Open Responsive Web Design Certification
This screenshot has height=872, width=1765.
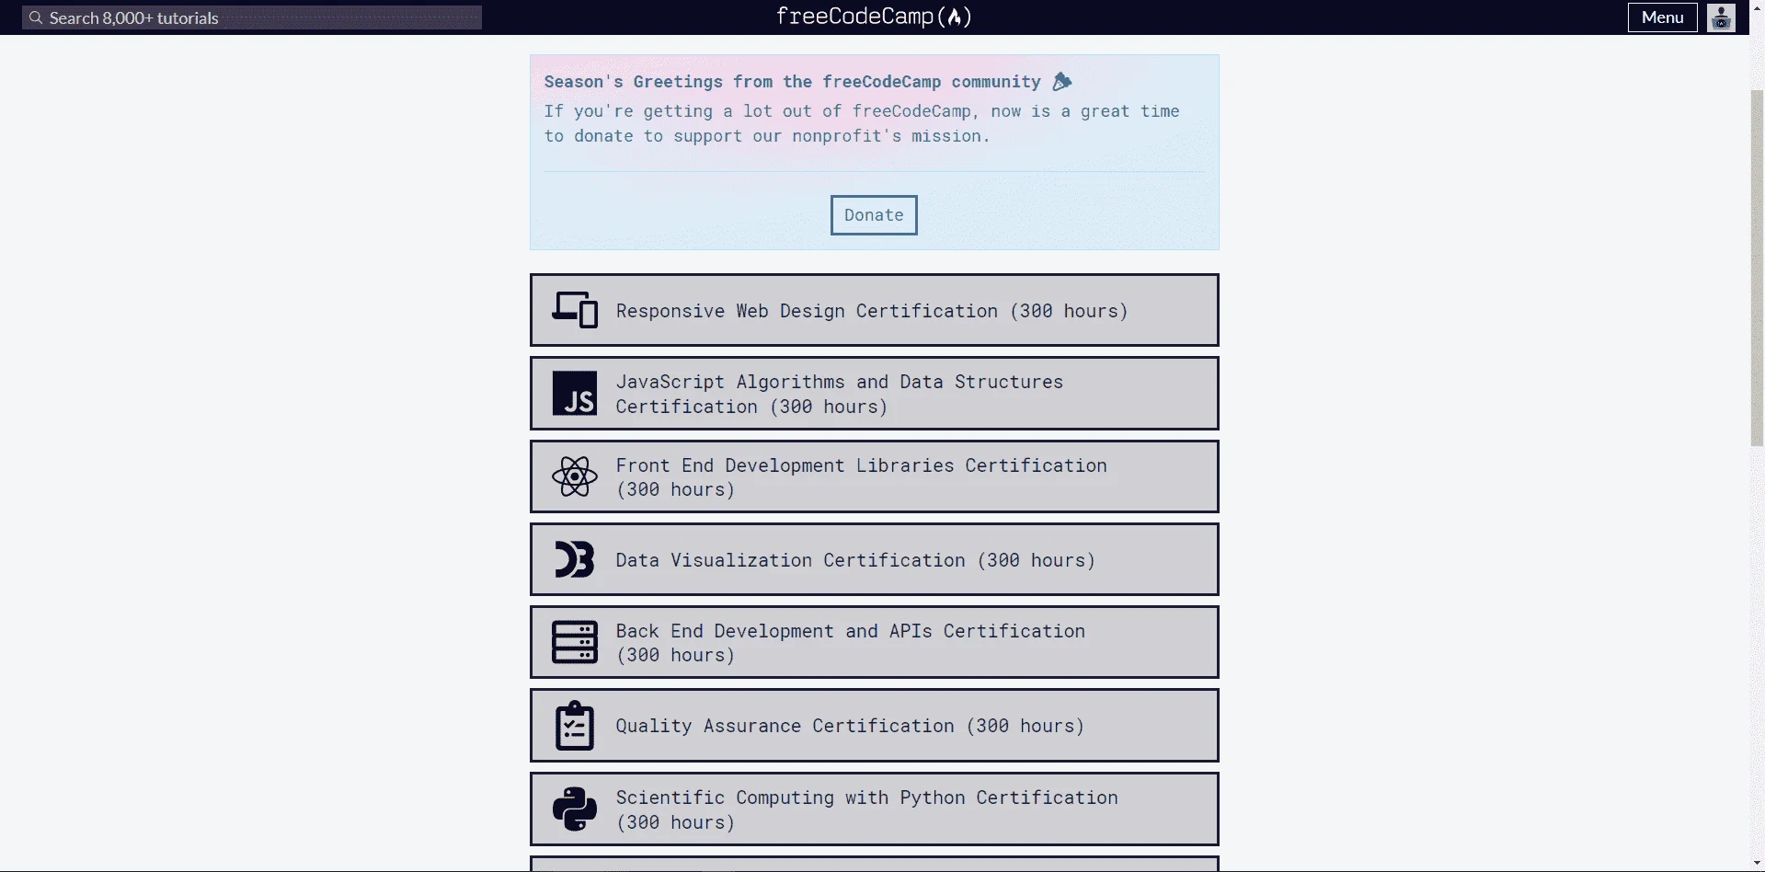875,310
